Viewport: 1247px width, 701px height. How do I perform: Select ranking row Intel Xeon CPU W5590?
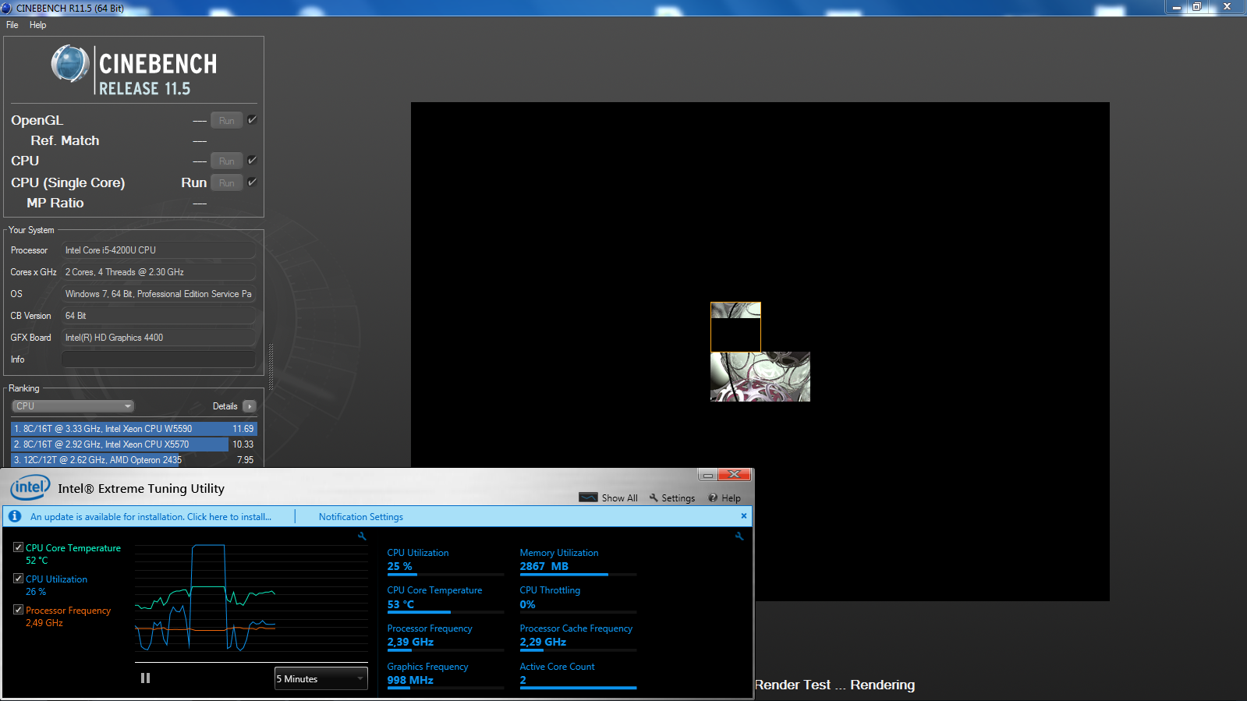click(133, 429)
